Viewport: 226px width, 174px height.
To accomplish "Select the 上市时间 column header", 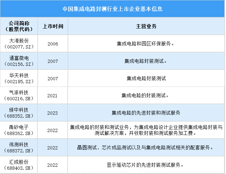I will (x=52, y=26).
